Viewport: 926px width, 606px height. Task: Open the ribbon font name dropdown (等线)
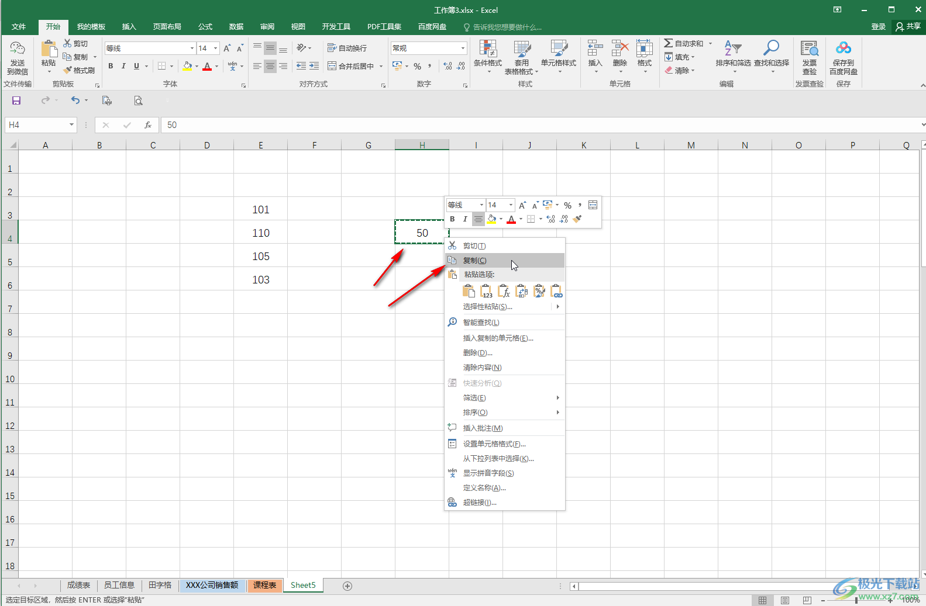[x=192, y=48]
